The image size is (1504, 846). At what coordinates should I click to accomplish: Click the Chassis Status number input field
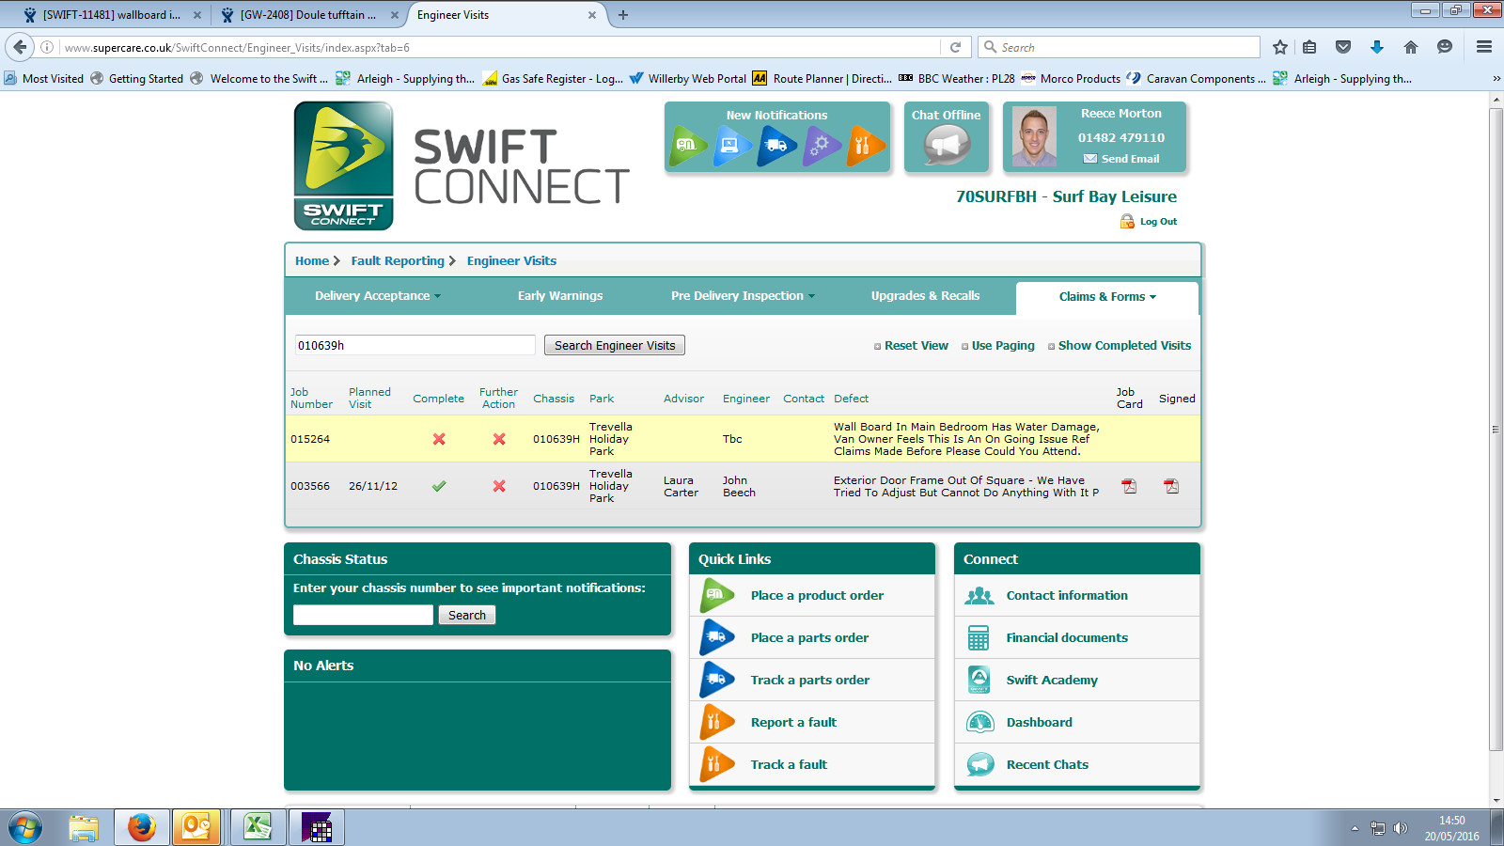[363, 615]
